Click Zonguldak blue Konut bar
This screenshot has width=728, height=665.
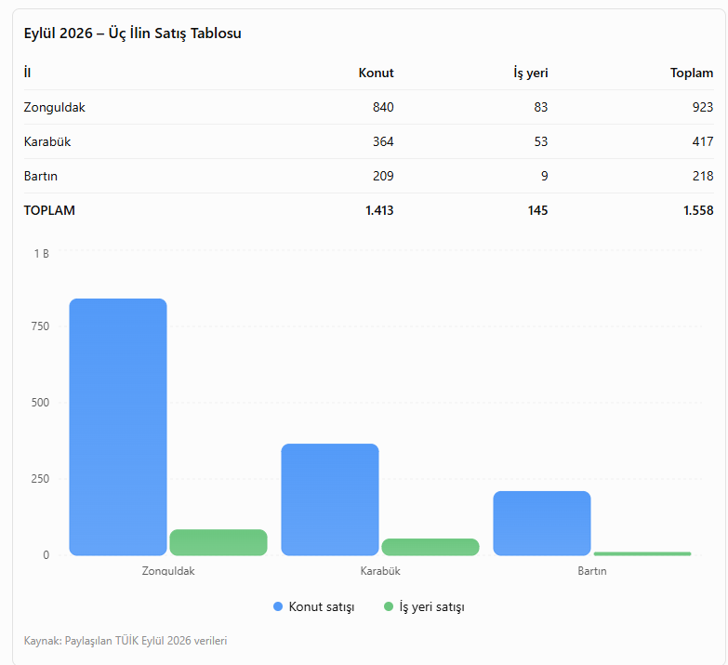[118, 427]
